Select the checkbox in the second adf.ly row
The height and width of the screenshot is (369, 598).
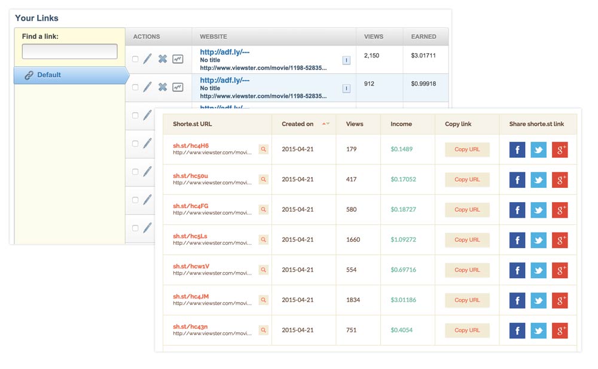click(135, 87)
